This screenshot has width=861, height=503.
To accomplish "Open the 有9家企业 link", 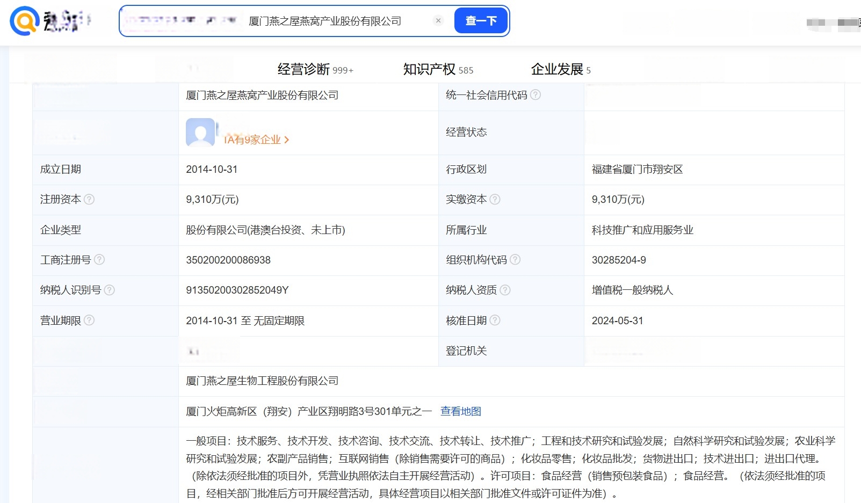I will tap(256, 140).
